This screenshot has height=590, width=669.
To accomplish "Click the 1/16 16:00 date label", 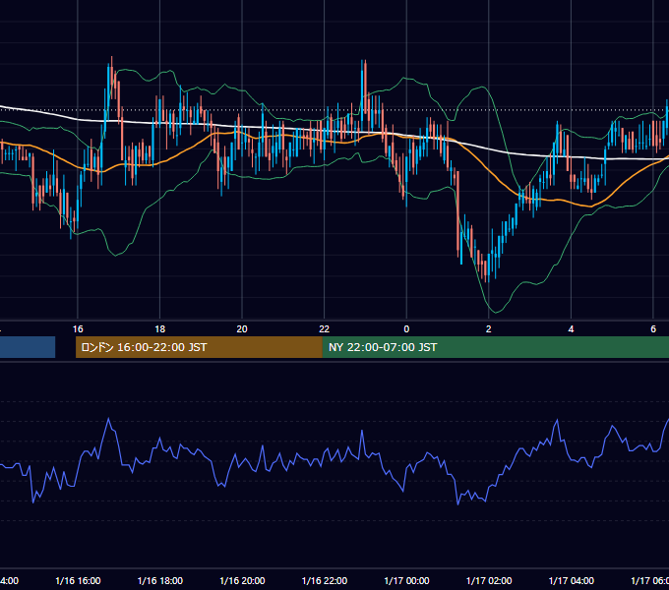I will click(78, 580).
